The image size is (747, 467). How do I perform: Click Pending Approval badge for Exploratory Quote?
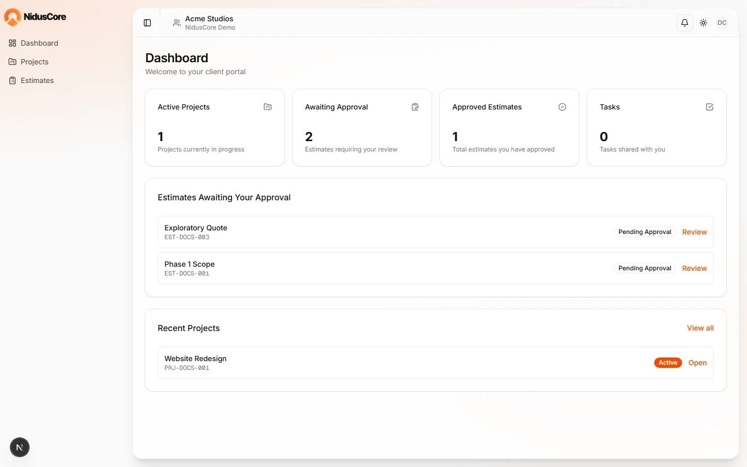(x=645, y=232)
